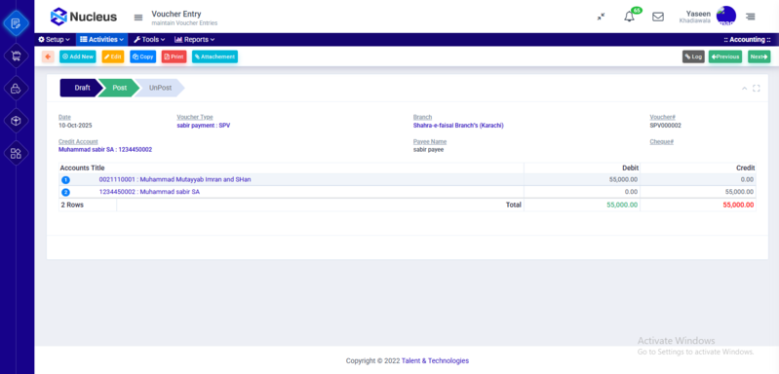779x374 pixels.
Task: Click the orange back arrow button
Action: tap(48, 56)
